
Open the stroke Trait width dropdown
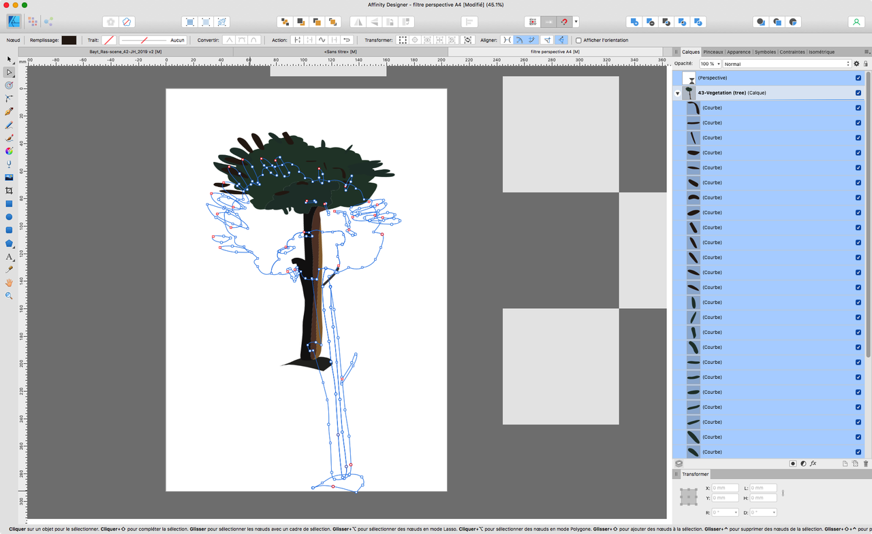pos(152,40)
